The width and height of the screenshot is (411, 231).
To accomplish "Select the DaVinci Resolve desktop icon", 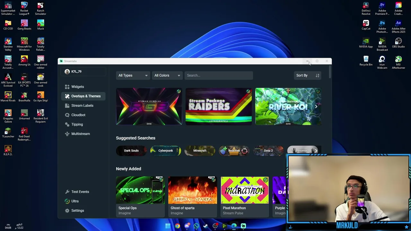I will tap(366, 9).
